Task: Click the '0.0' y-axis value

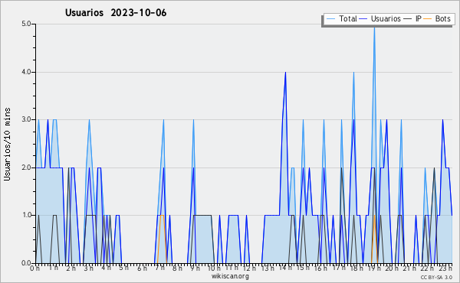Action: (26, 263)
